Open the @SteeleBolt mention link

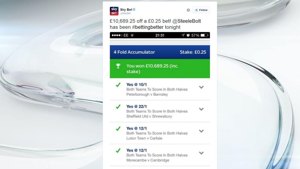pyautogui.click(x=187, y=21)
